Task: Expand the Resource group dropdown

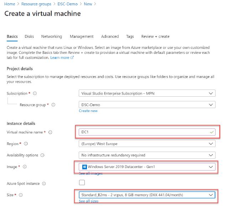Action: pyautogui.click(x=147, y=105)
